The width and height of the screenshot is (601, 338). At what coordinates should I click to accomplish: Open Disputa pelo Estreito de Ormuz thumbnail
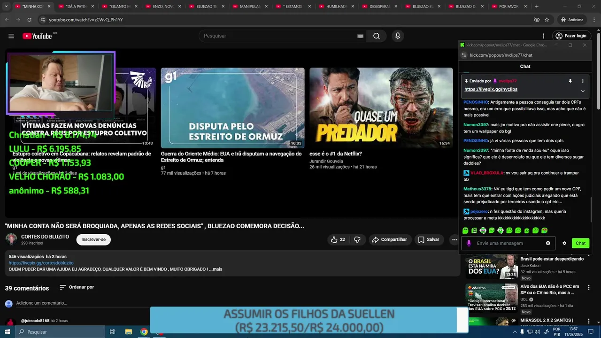click(232, 108)
